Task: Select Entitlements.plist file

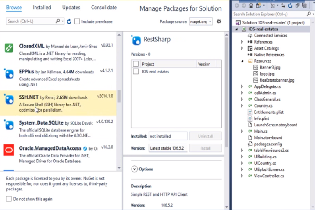Action: 269,112
